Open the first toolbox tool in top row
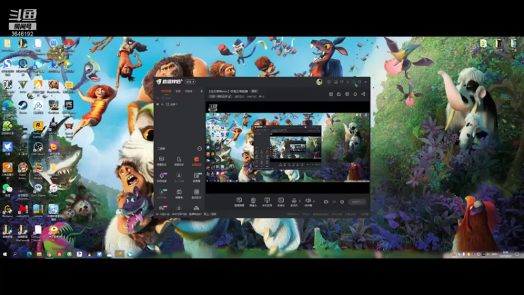 [x=162, y=161]
